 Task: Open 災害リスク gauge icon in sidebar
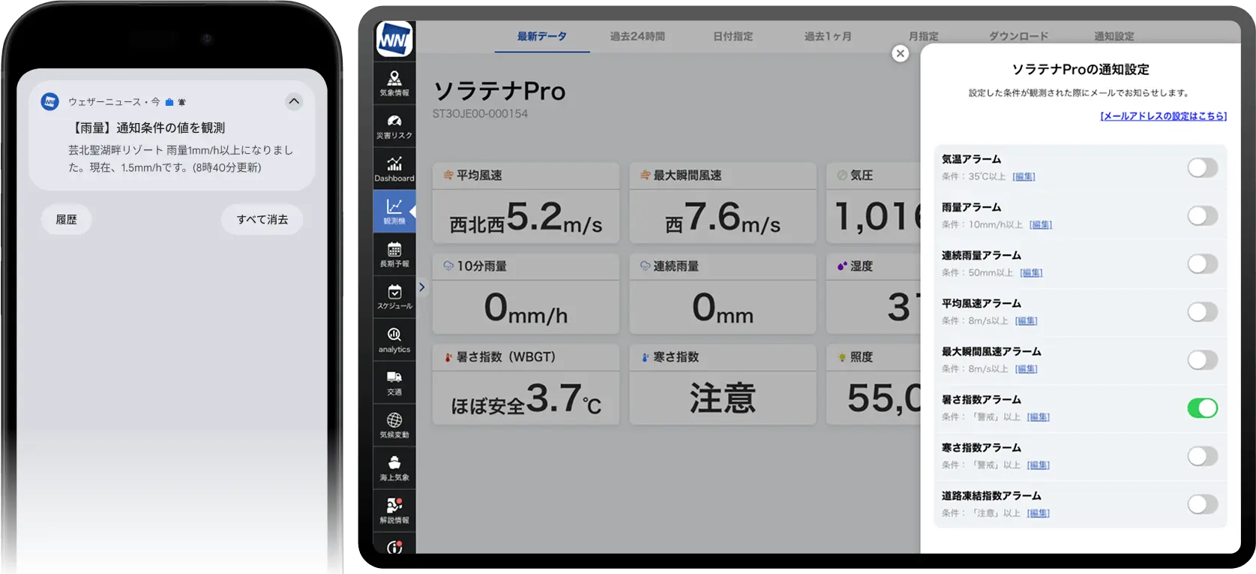[x=394, y=125]
